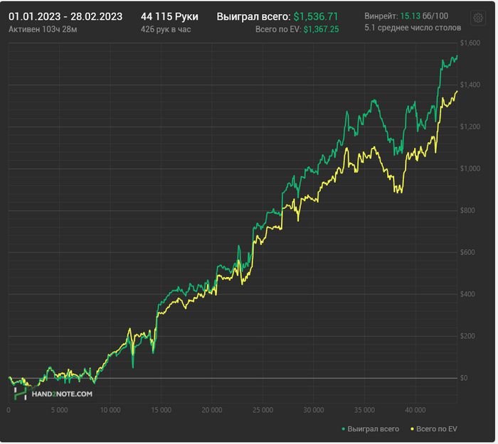This screenshot has width=498, height=444.
Task: Click the $1,400 y-axis label
Action: tap(470, 85)
